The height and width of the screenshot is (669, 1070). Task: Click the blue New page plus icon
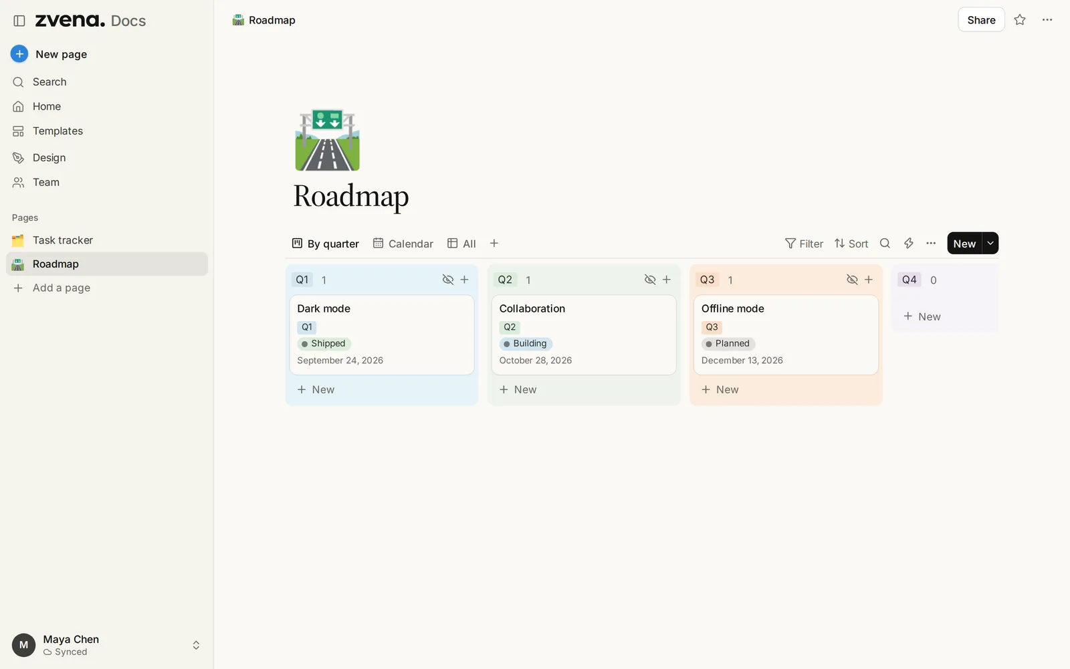tap(19, 54)
